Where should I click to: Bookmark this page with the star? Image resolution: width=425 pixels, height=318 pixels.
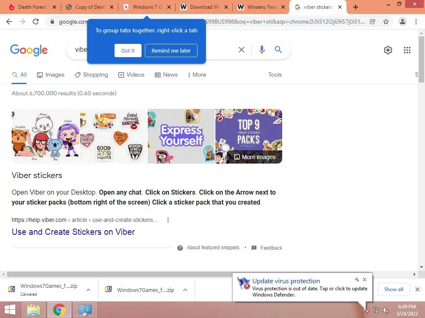386,22
